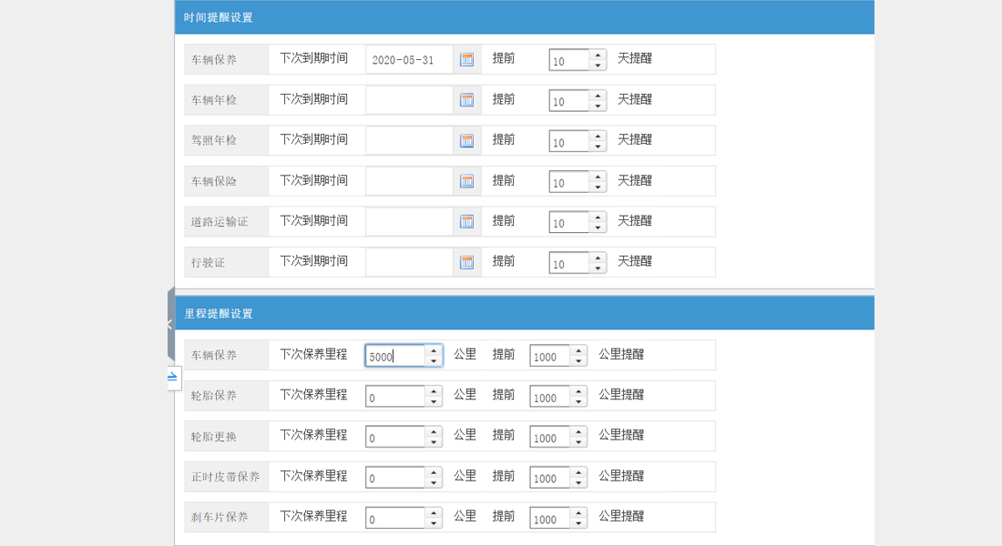
Task: Increase 正时皮带保养 mileage reminder with up arrow
Action: tap(578, 472)
